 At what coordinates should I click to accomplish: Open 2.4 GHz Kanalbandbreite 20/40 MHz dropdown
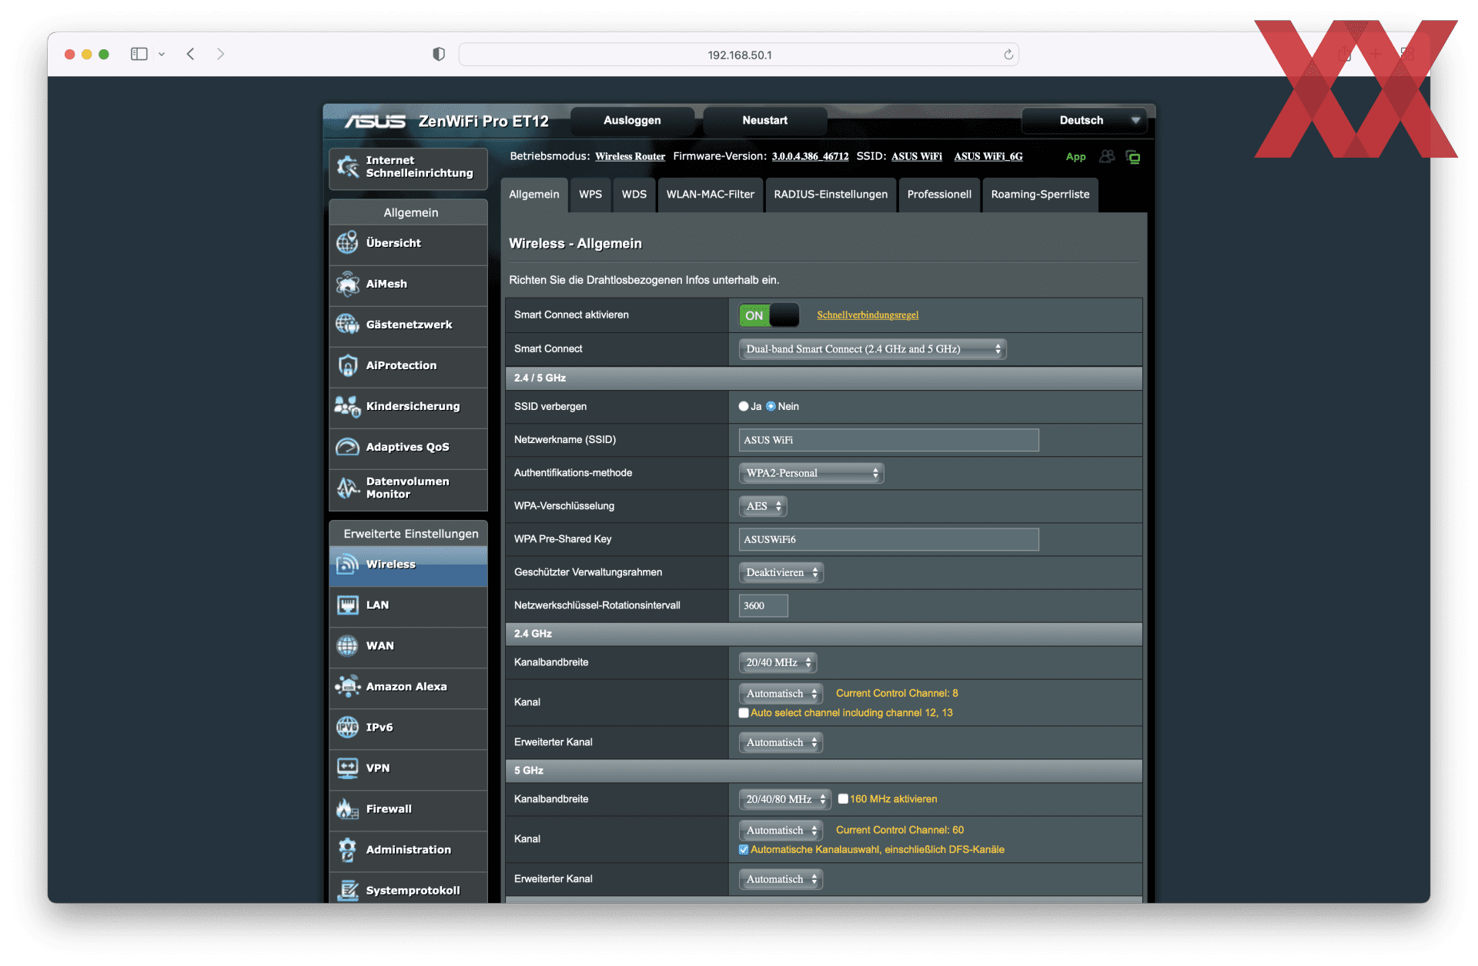pyautogui.click(x=777, y=662)
